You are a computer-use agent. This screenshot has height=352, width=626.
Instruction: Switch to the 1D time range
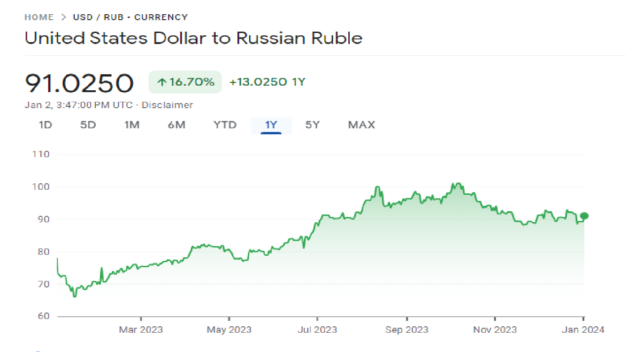coord(45,125)
